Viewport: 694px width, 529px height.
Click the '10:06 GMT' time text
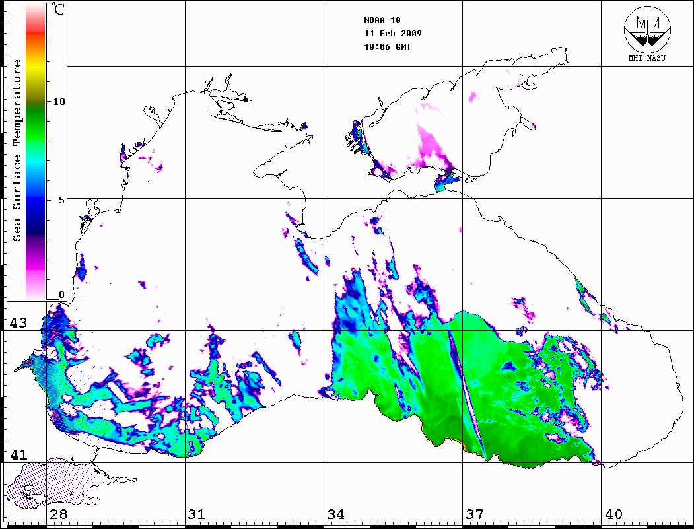point(387,46)
